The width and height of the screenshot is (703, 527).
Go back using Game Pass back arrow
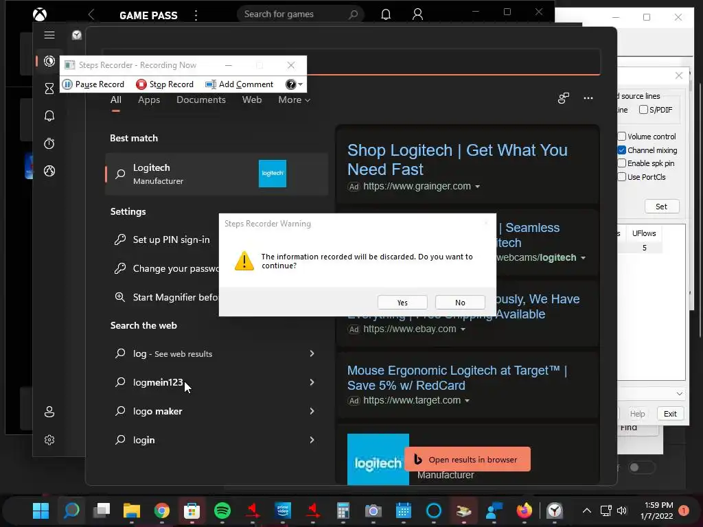tap(91, 15)
